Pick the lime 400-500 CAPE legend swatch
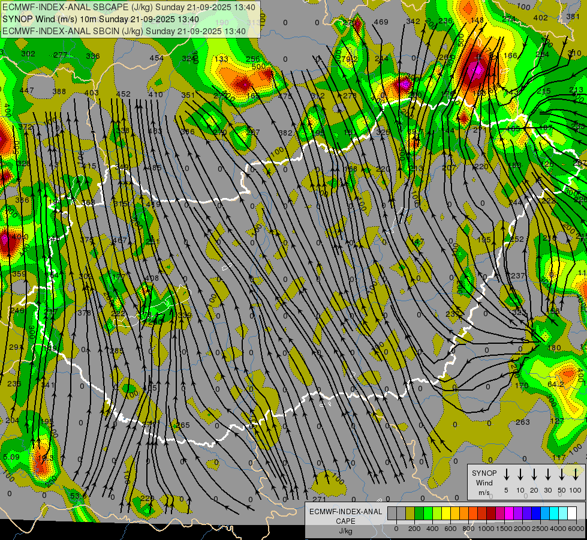 point(437,514)
